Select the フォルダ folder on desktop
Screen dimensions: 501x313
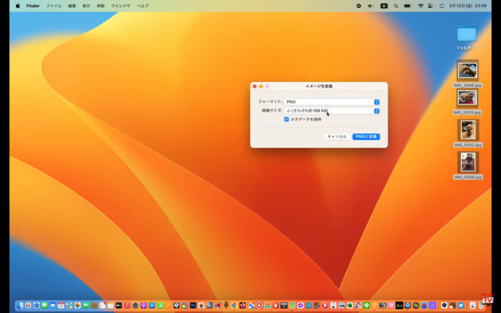click(466, 34)
